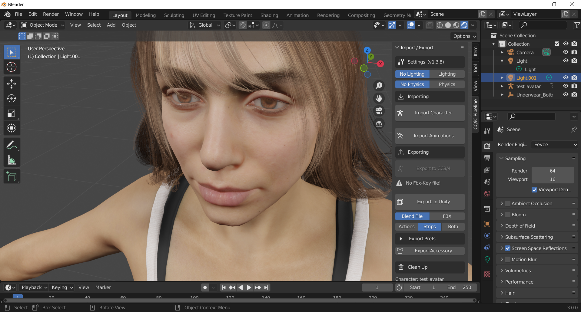Image resolution: width=581 pixels, height=312 pixels.
Task: Open the Render properties tab
Action: (x=487, y=146)
